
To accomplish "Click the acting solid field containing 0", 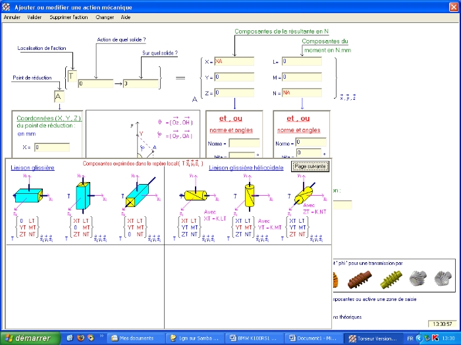I will (x=95, y=83).
